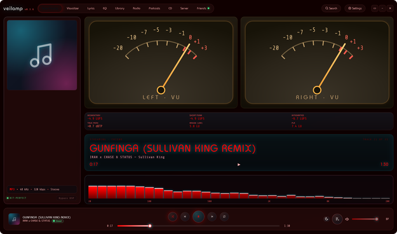The width and height of the screenshot is (397, 234).
Task: Click the Range (LRA) value
Action: 195,126
